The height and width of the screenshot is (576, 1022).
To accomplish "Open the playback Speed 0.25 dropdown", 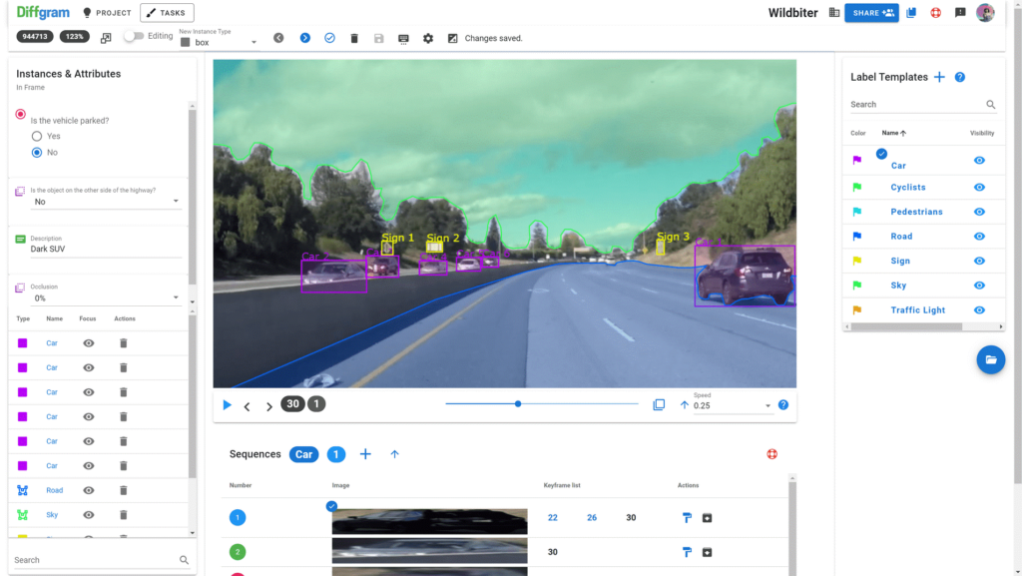I will (x=732, y=405).
